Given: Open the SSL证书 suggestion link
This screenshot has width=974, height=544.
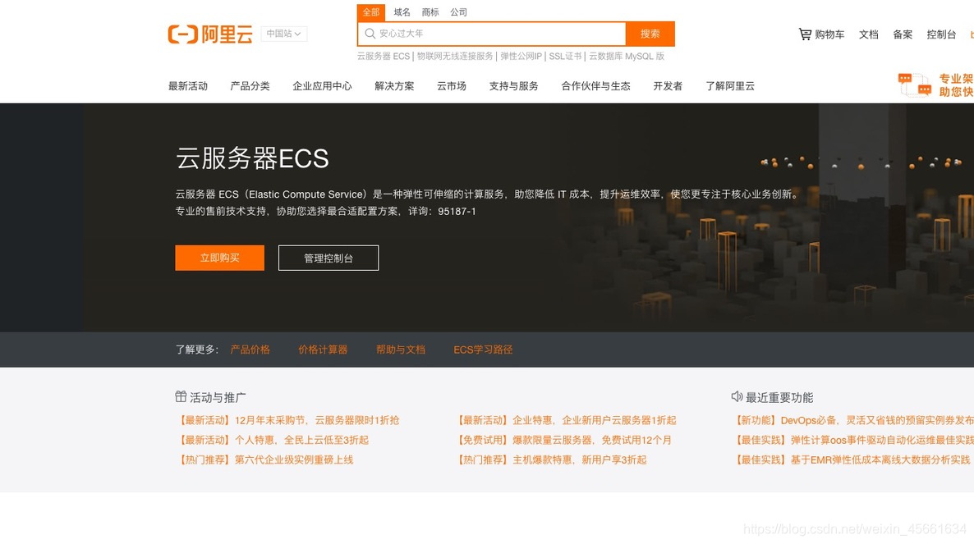Looking at the screenshot, I should [x=565, y=57].
